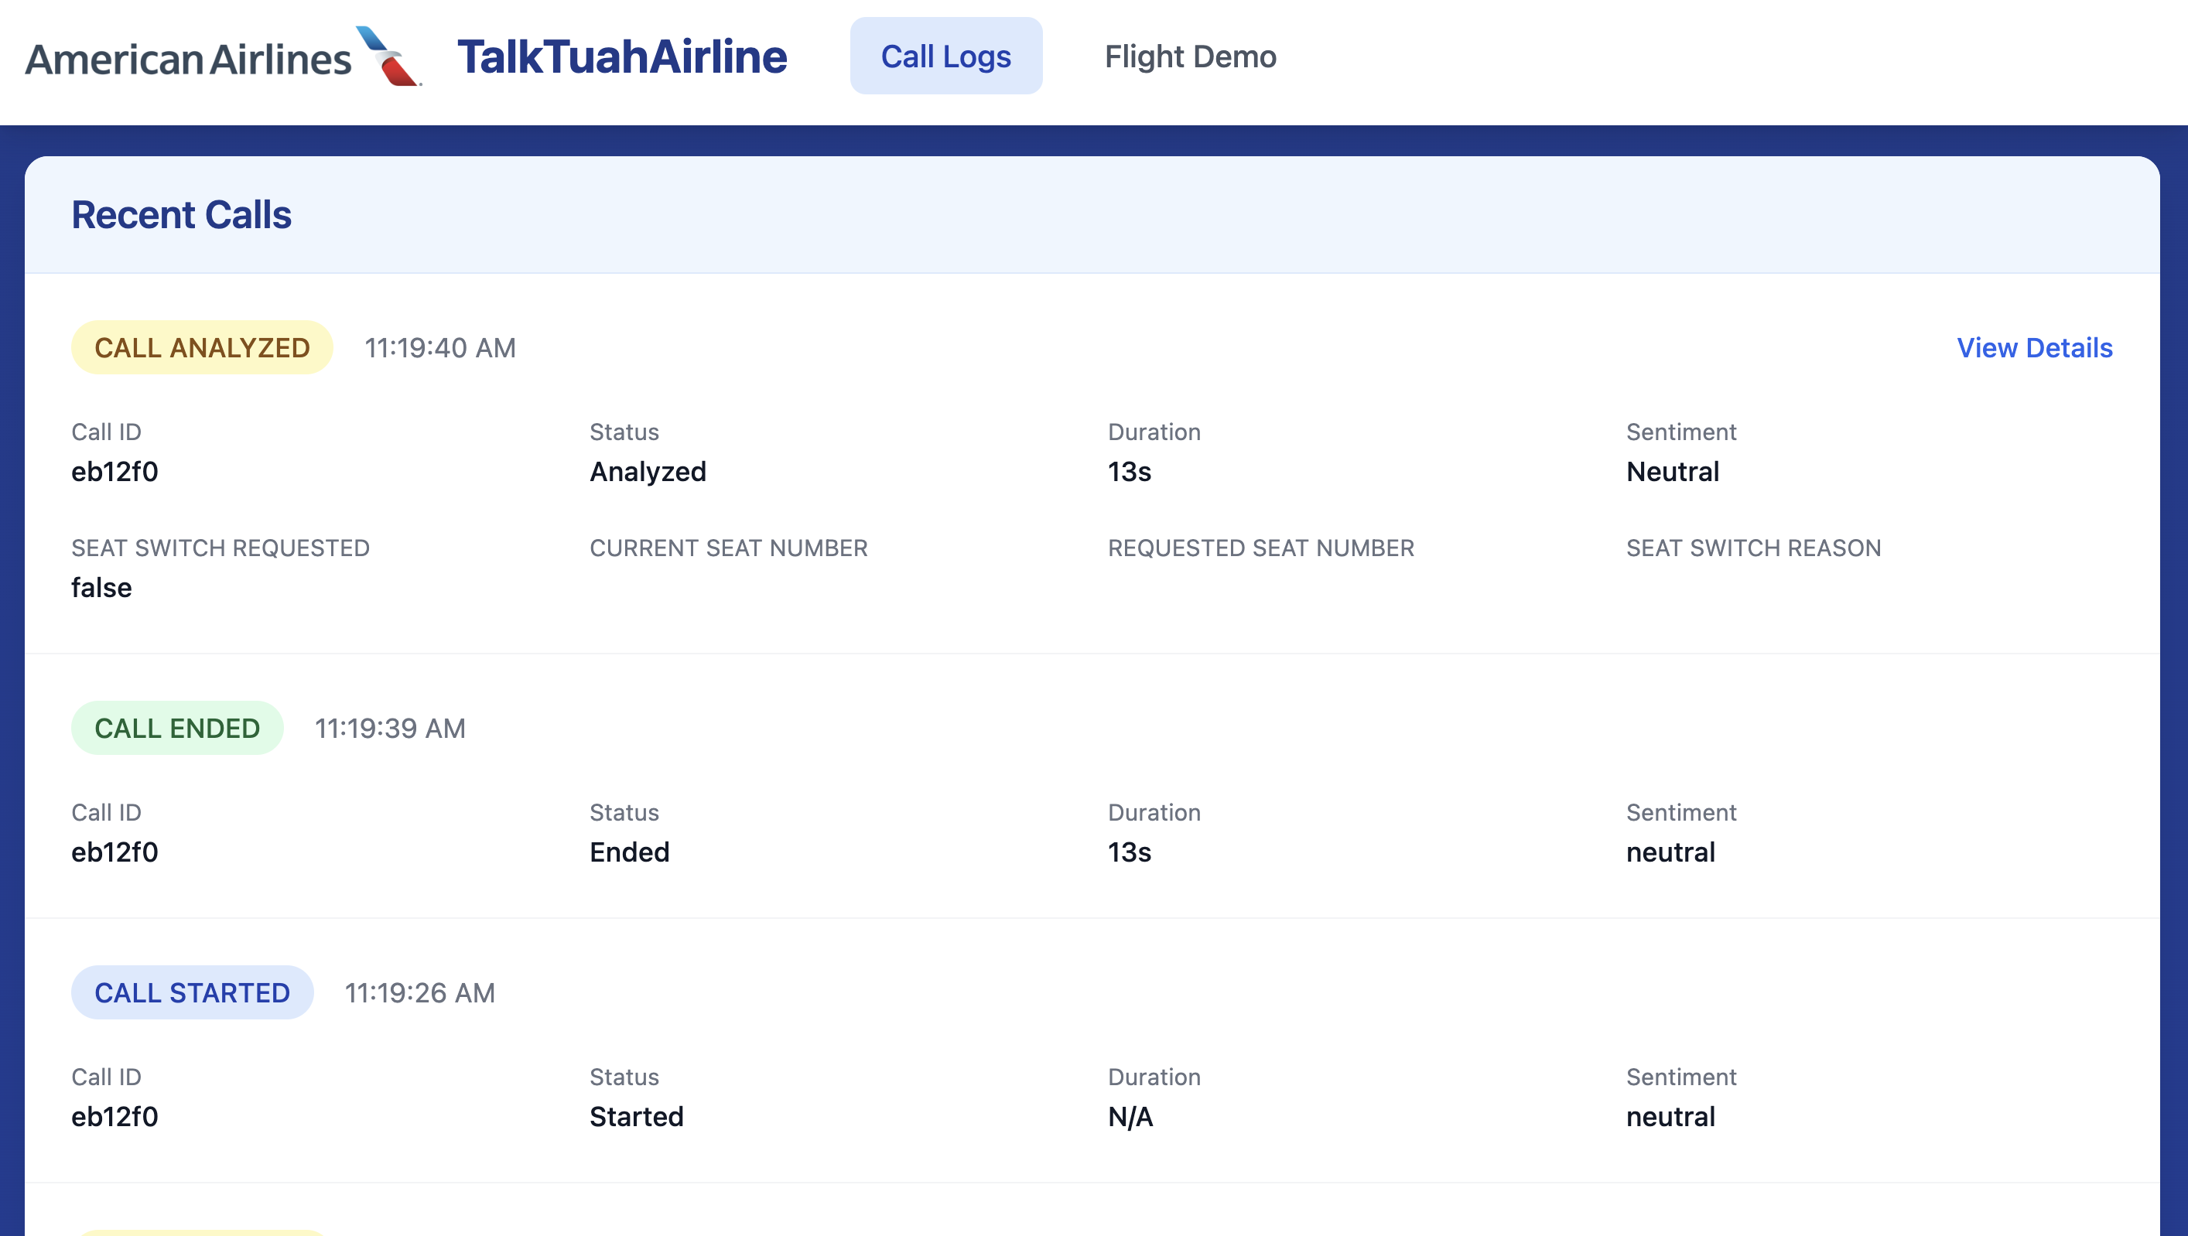Click the false seat switch requested value
Viewport: 2188px width, 1236px height.
click(x=101, y=587)
